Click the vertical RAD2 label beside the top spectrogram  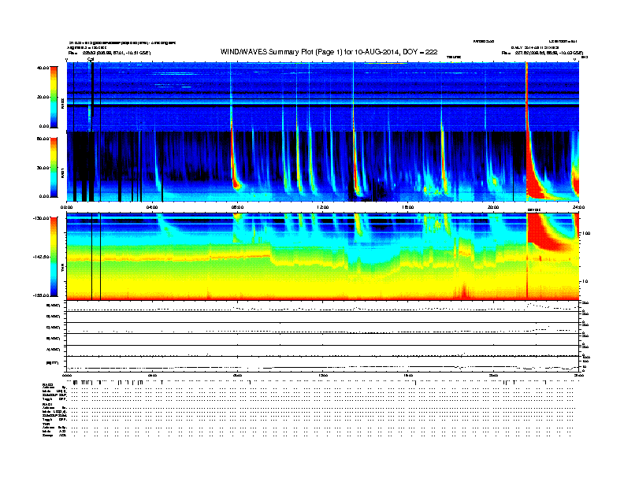(62, 103)
